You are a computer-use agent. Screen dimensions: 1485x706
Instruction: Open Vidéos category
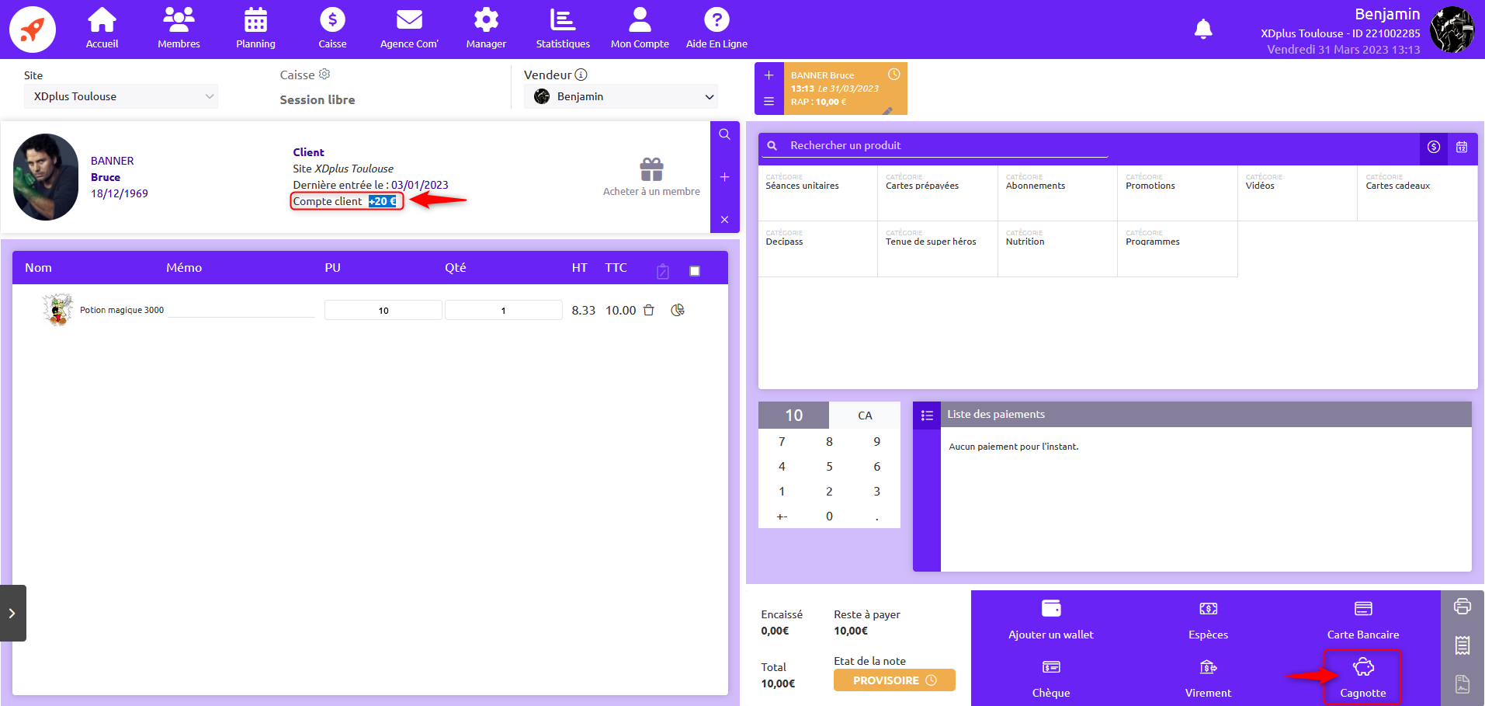[1297, 193]
